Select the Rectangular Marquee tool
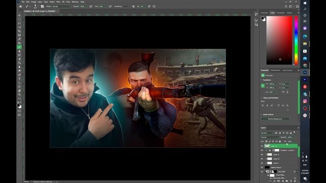The height and width of the screenshot is (183, 326). (19, 19)
